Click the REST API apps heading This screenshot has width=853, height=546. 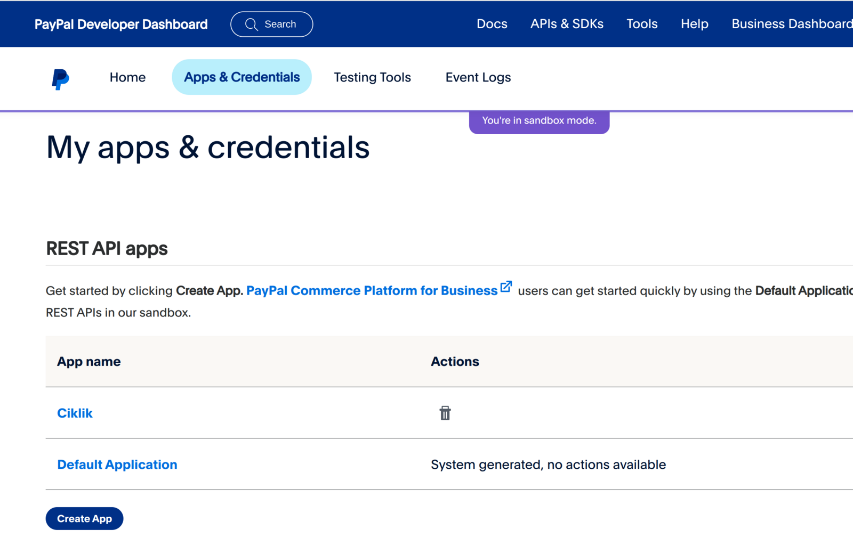click(107, 249)
